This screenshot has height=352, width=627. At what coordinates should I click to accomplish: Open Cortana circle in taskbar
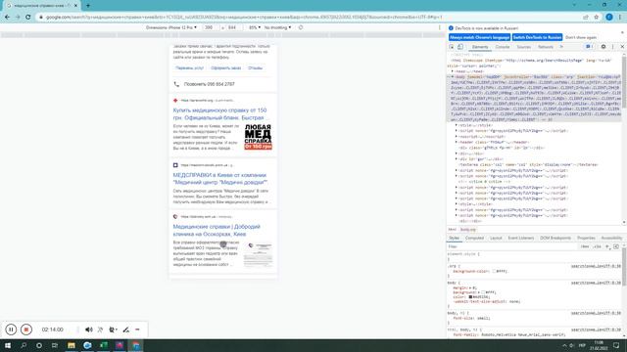[39, 345]
